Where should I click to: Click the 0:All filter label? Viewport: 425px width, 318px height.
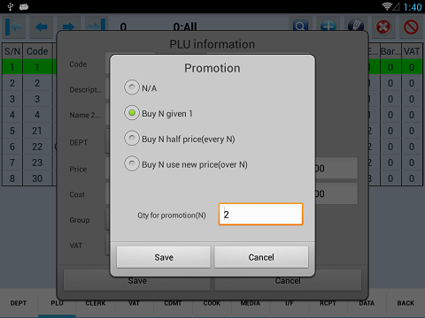click(x=185, y=27)
